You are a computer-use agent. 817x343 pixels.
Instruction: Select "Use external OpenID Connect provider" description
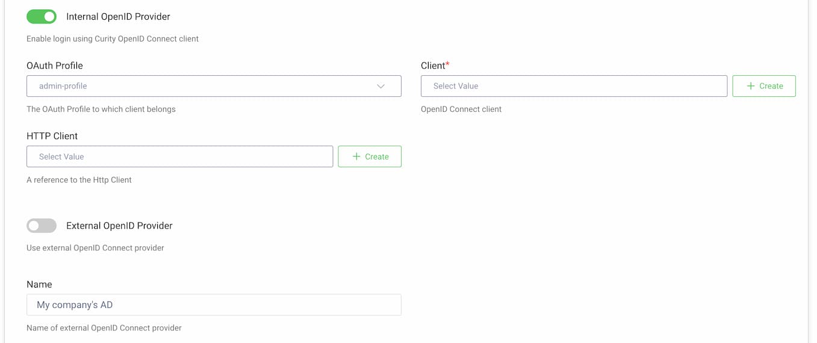click(95, 247)
